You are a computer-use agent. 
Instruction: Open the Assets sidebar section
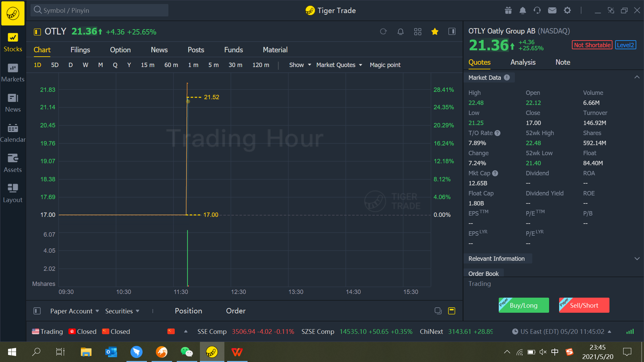tap(13, 163)
